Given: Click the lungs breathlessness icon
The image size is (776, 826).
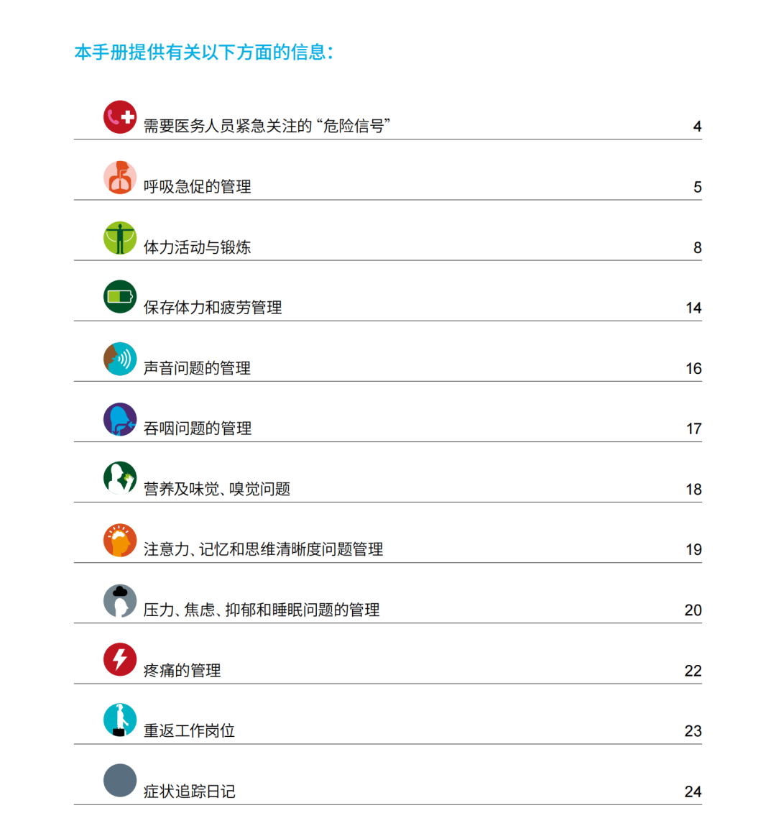Looking at the screenshot, I should point(119,178).
